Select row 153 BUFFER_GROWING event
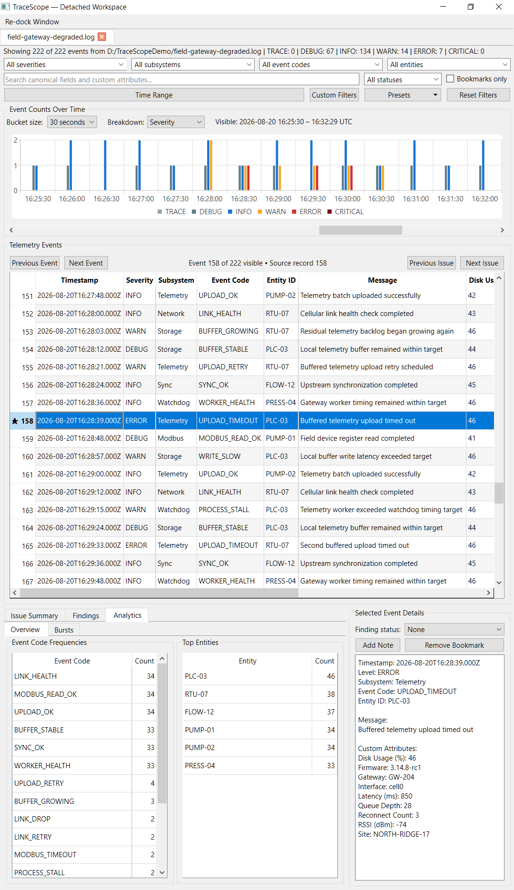Image resolution: width=514 pixels, height=890 pixels. [x=252, y=331]
